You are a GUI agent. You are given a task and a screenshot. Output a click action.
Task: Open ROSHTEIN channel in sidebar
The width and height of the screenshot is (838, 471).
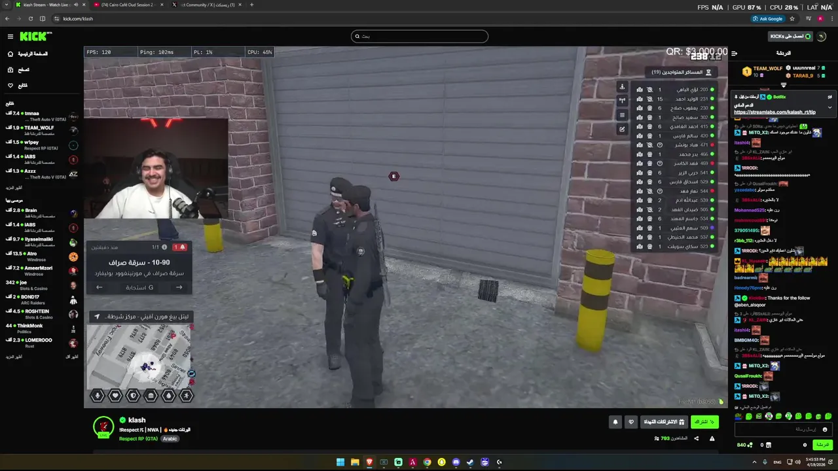coord(42,314)
